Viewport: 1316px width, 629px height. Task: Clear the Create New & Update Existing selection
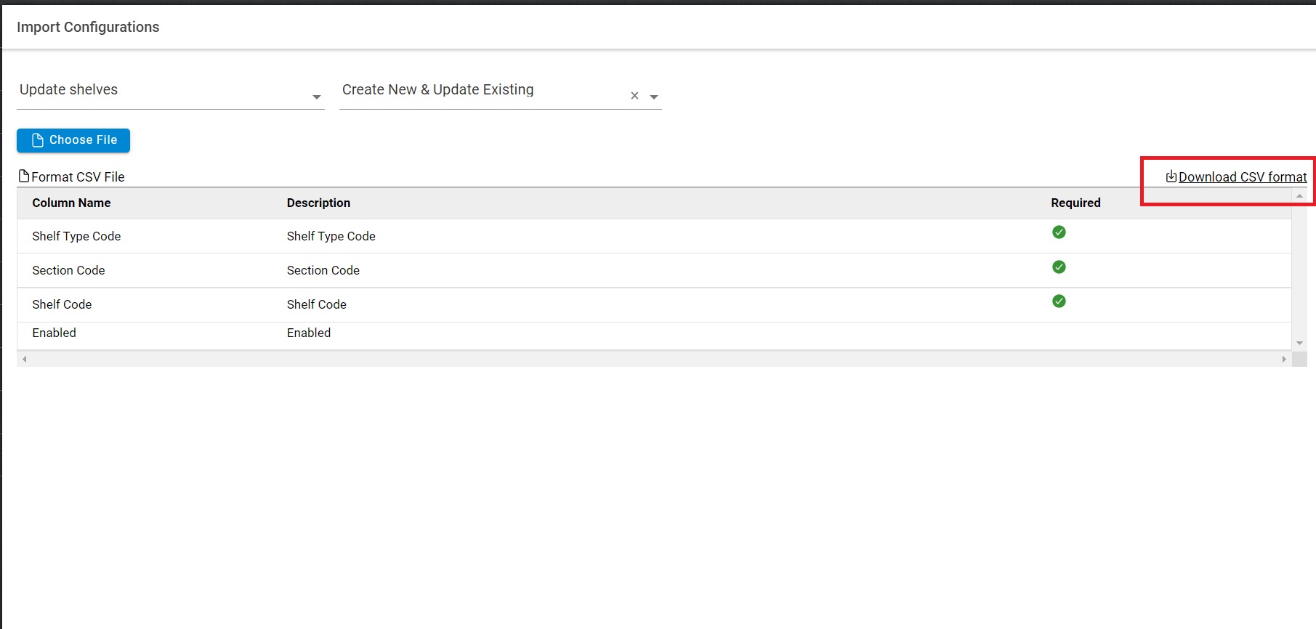(634, 96)
